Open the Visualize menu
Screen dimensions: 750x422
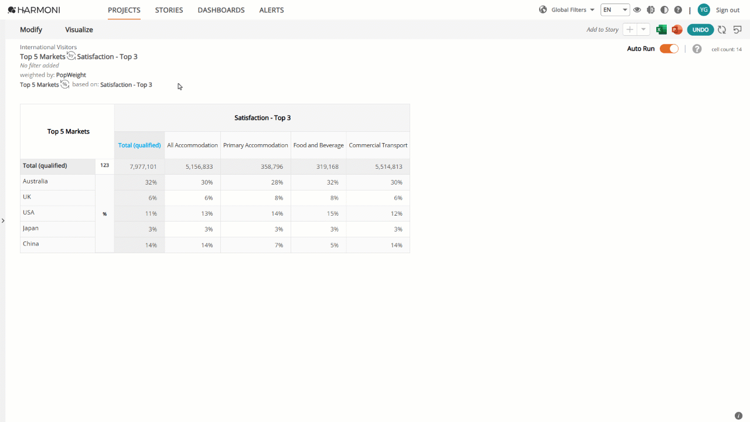(x=79, y=30)
